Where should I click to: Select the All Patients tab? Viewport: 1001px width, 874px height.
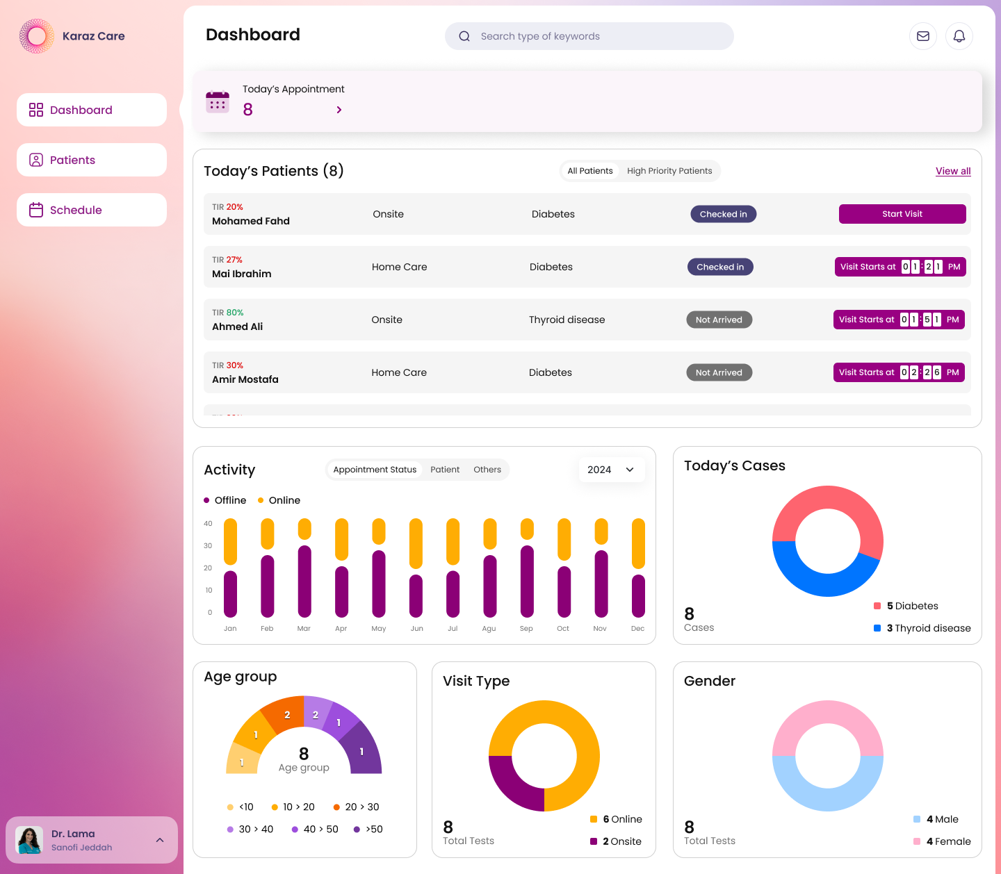click(590, 171)
